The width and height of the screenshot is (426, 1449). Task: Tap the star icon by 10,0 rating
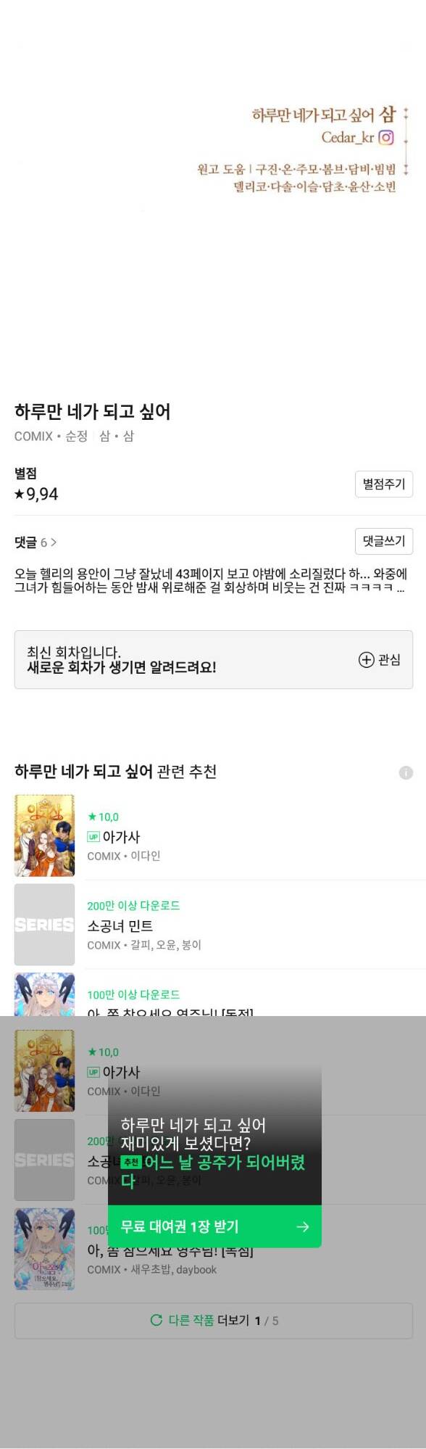[x=92, y=817]
